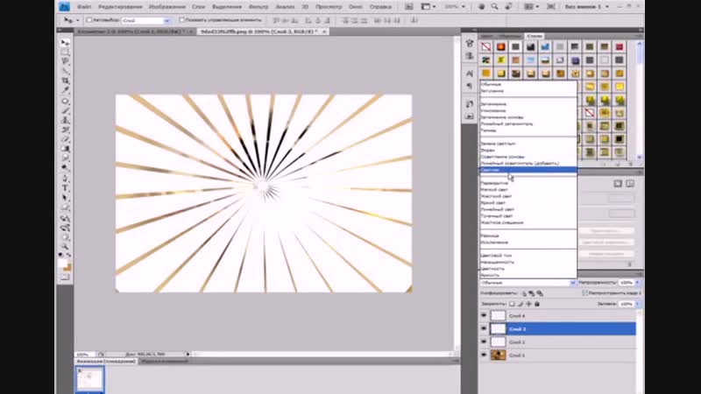Select the Gradient tool
This screenshot has width=701, height=394.
click(x=65, y=148)
